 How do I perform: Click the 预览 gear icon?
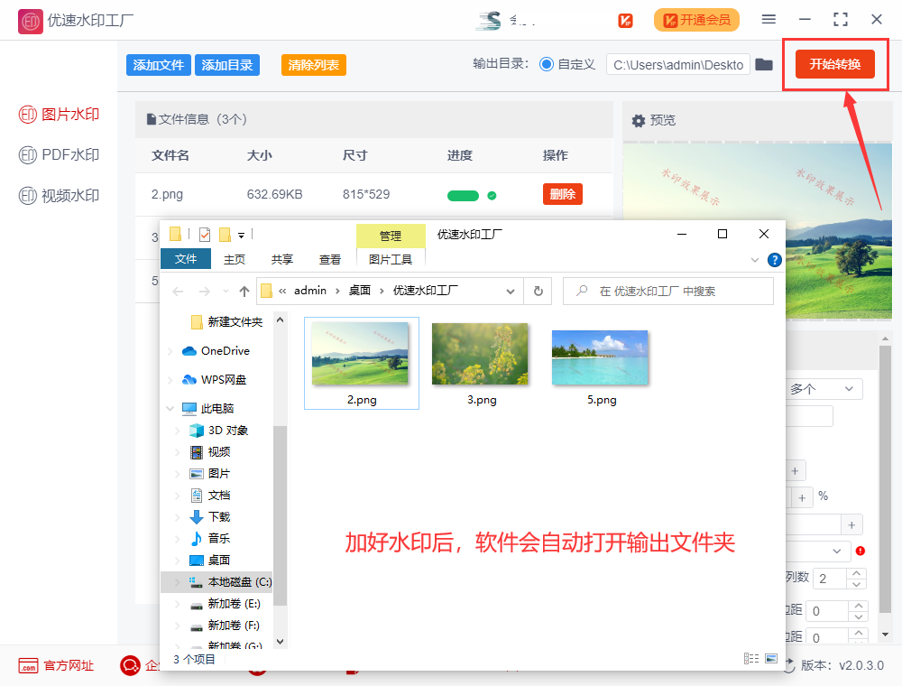(x=639, y=121)
